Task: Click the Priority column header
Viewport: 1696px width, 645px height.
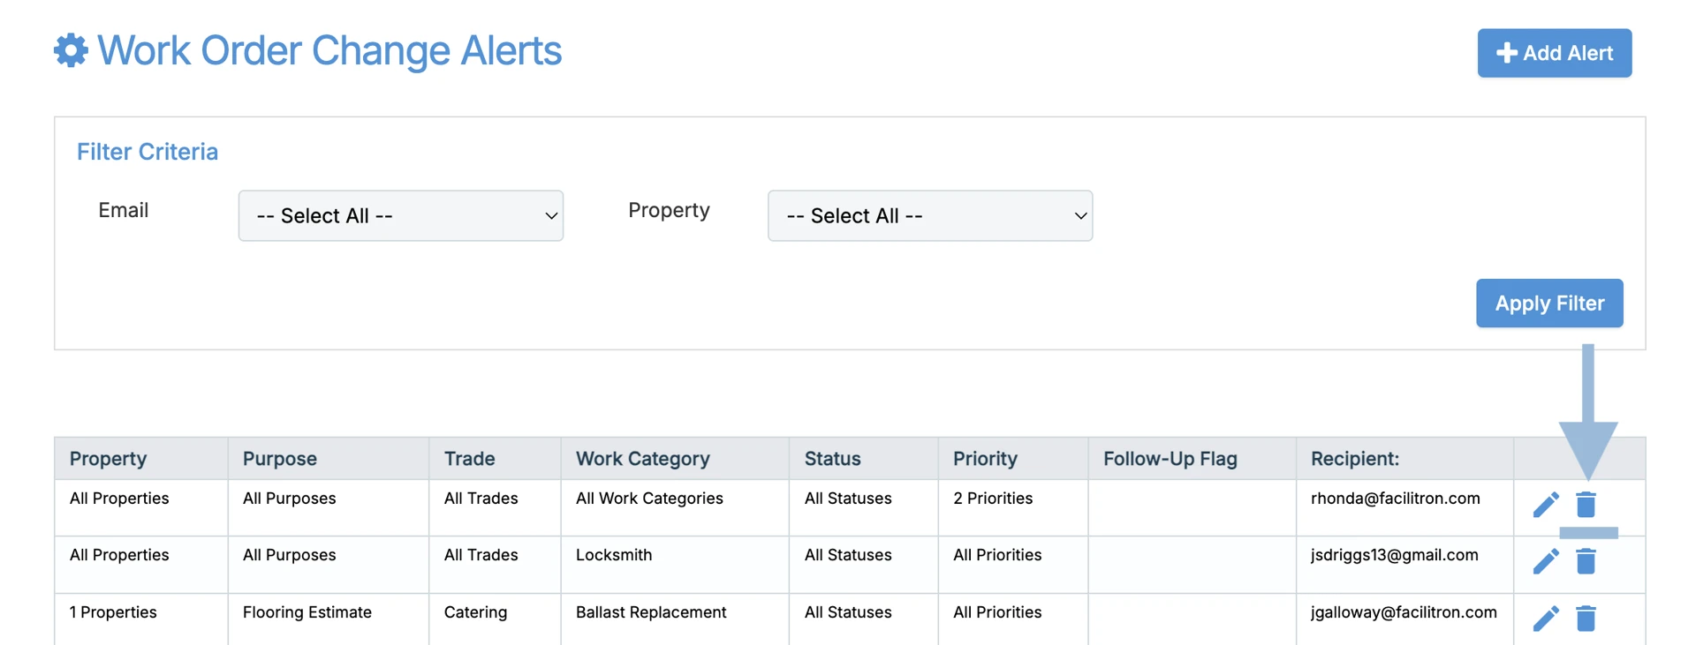Action: [985, 459]
